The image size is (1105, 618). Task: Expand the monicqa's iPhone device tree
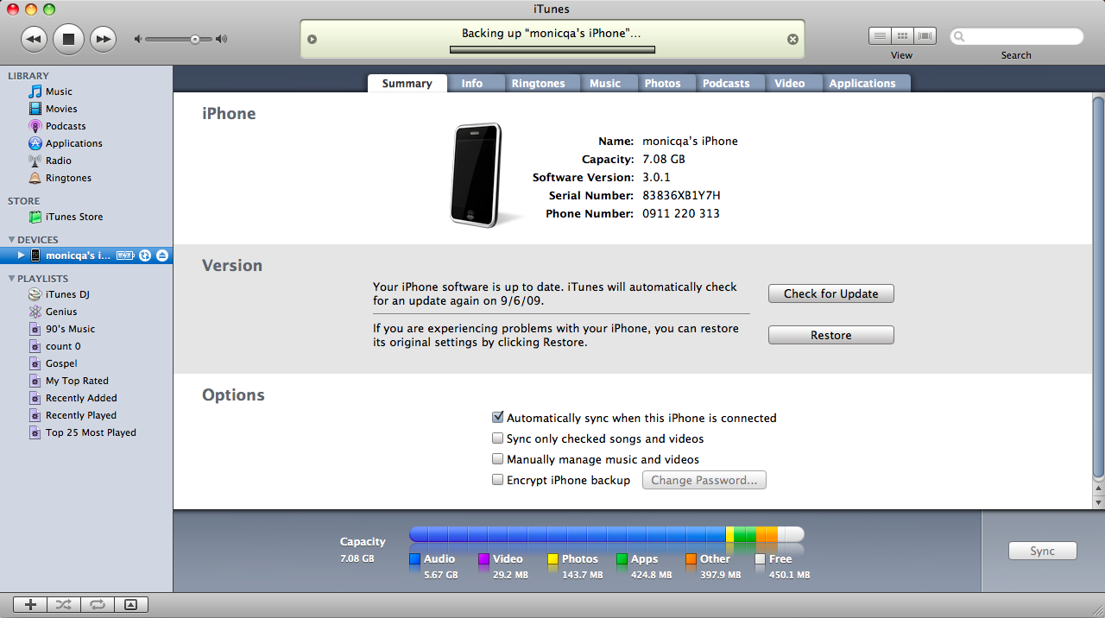(x=22, y=255)
